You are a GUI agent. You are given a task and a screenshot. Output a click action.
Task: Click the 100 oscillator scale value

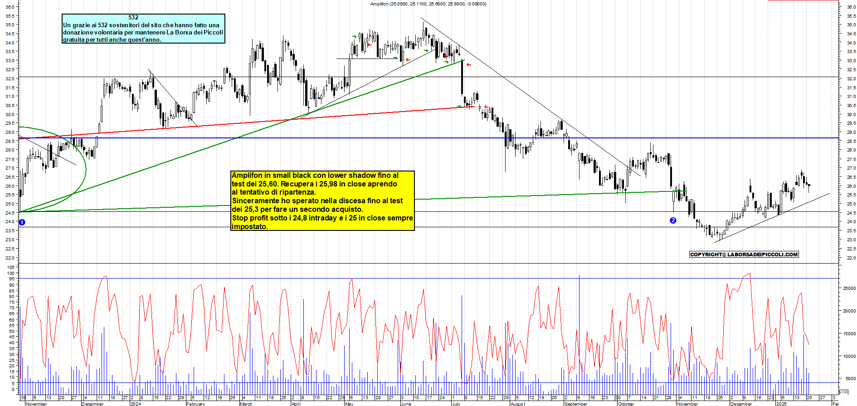point(10,274)
